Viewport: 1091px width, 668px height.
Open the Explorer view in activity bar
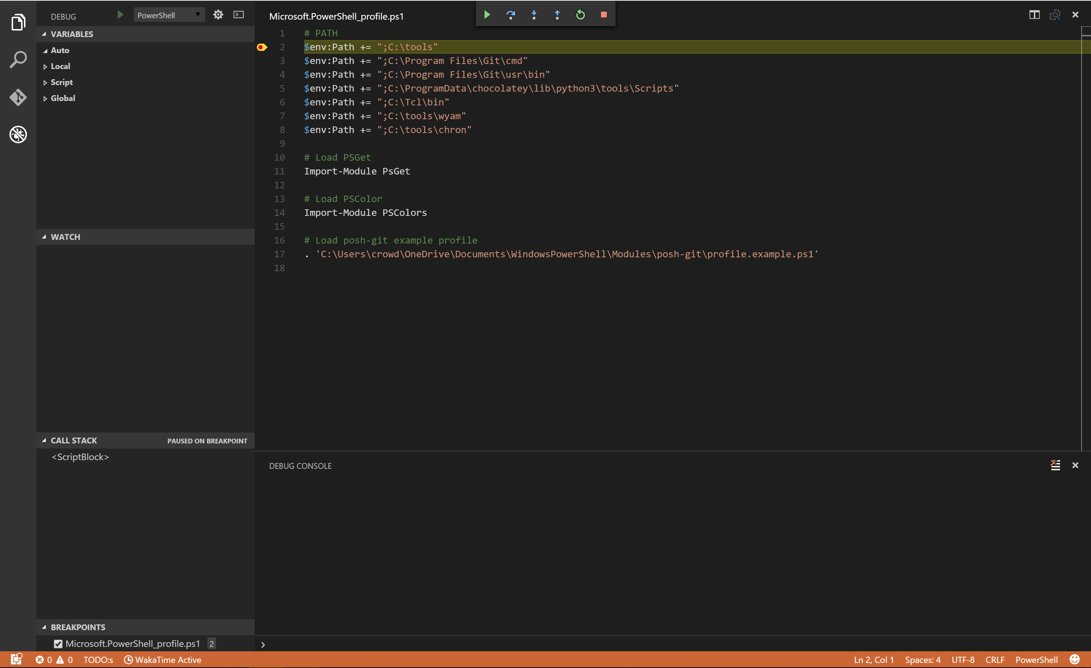[x=18, y=22]
